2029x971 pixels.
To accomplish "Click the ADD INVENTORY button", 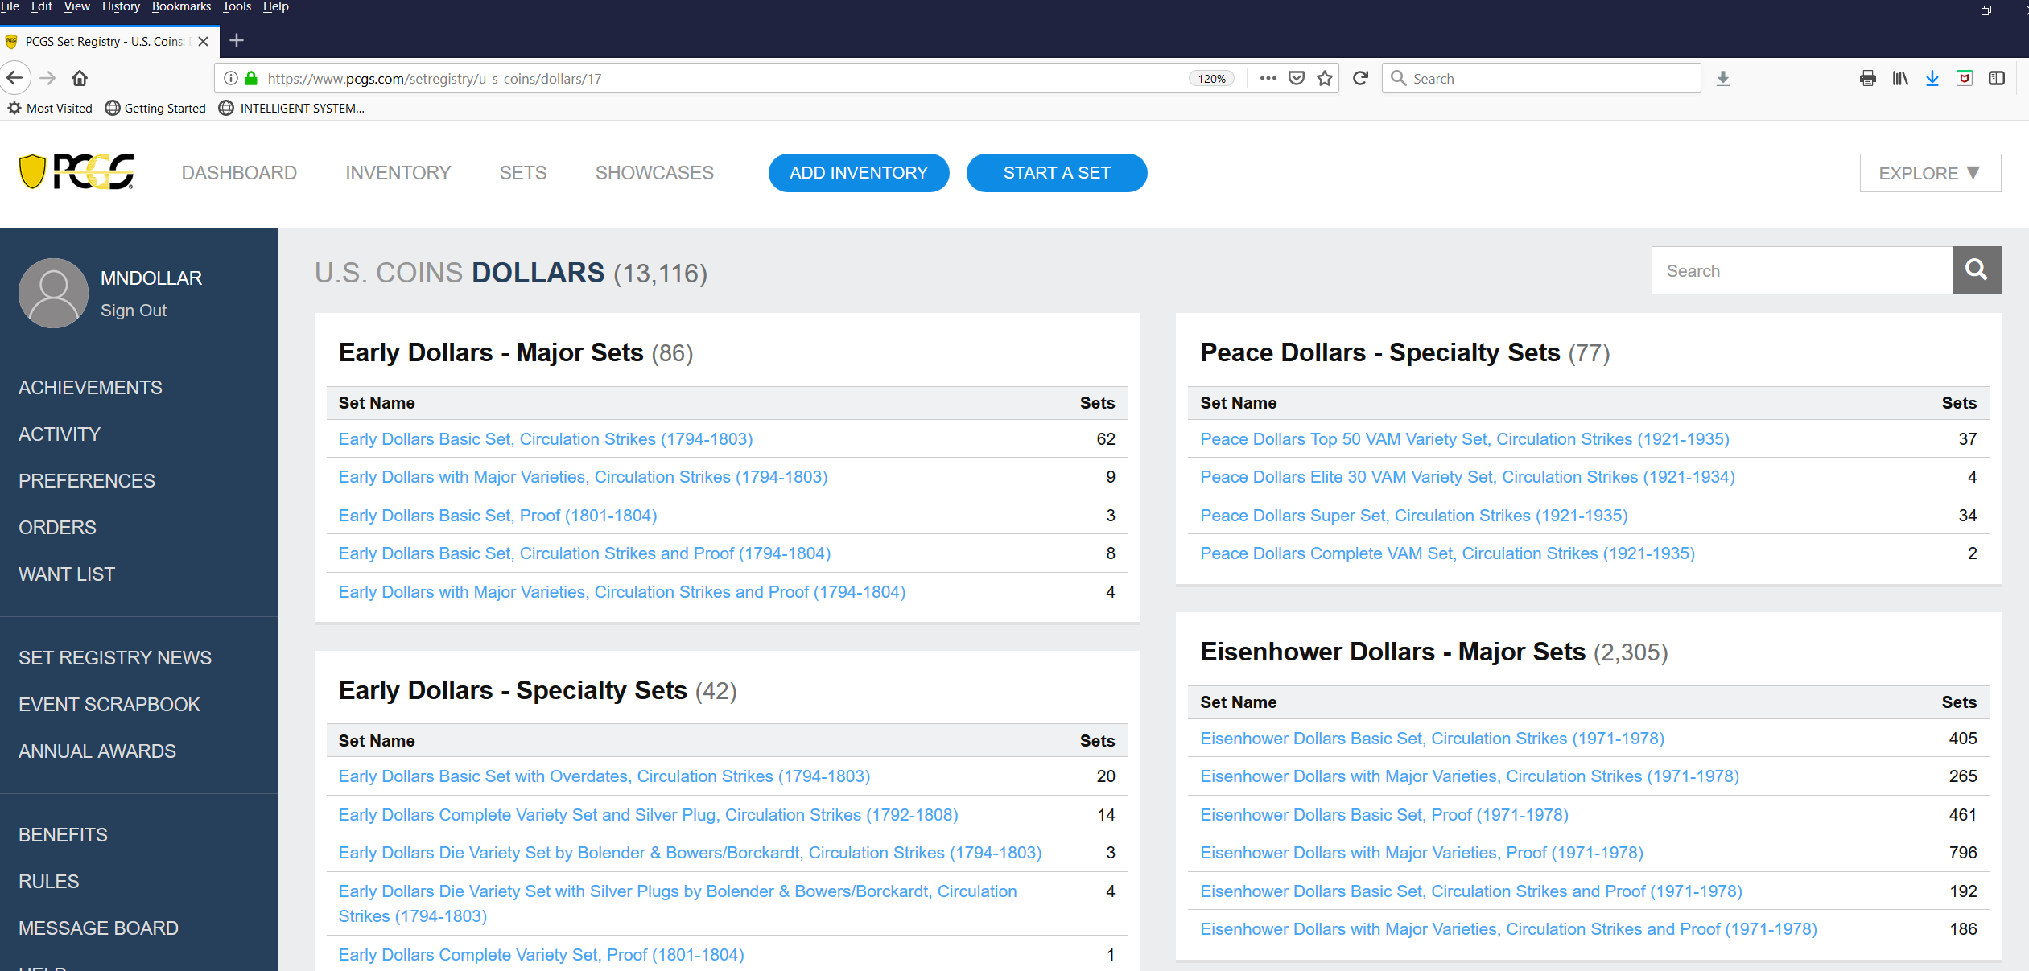I will click(x=859, y=173).
